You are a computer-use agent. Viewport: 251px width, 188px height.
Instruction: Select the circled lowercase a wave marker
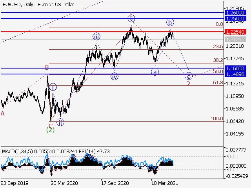pyautogui.click(x=155, y=72)
